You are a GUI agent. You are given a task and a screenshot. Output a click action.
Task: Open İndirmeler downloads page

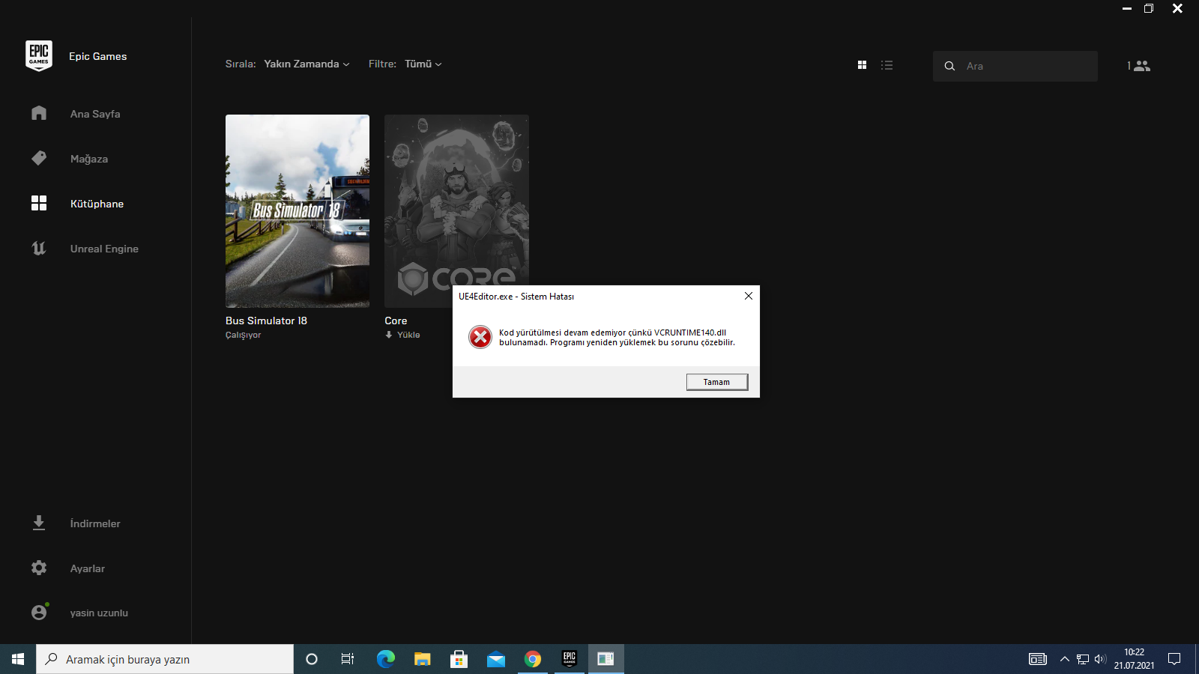pos(95,523)
